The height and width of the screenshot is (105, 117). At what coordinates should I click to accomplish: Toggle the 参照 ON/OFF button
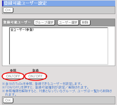click(x=13, y=76)
